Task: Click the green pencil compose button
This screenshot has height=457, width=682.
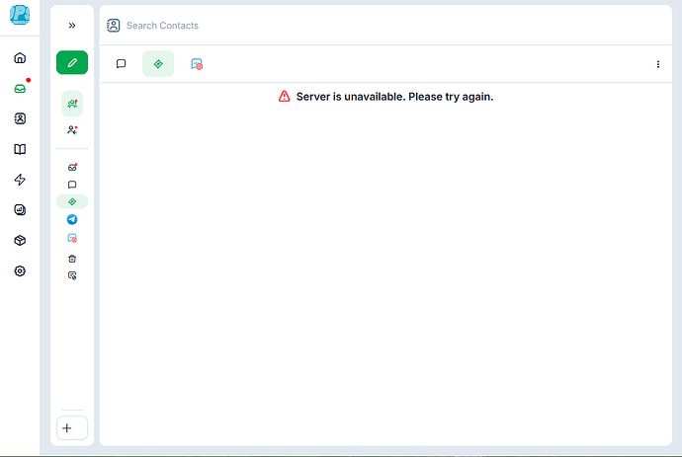Action: pyautogui.click(x=72, y=62)
